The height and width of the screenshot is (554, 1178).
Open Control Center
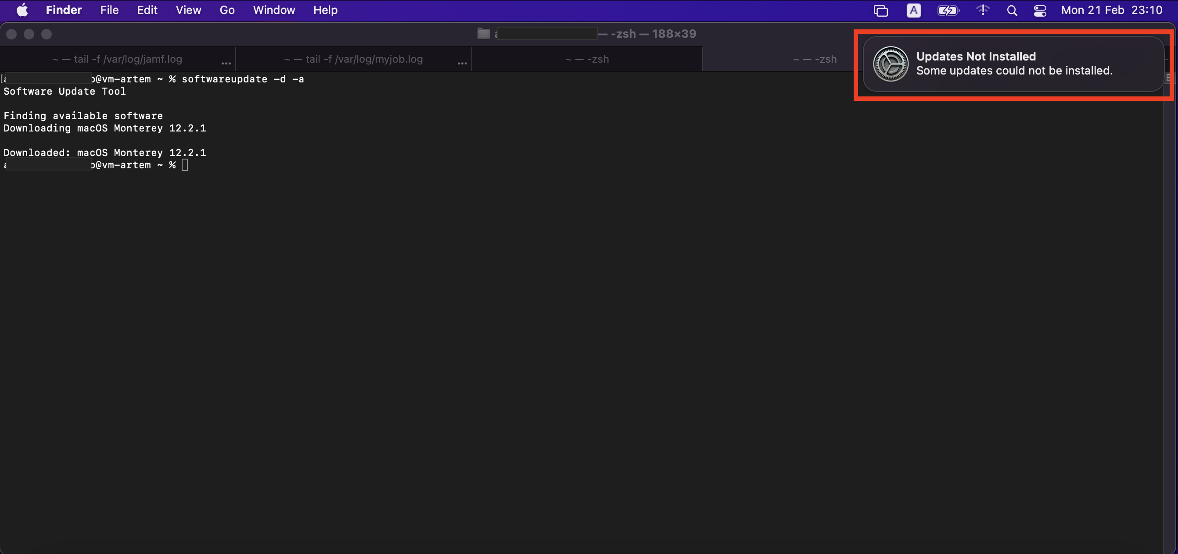coord(1040,11)
